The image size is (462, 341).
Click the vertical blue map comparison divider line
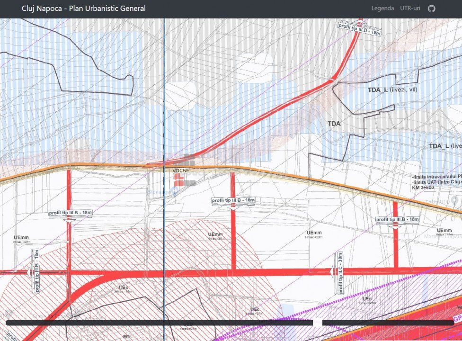pos(164,118)
